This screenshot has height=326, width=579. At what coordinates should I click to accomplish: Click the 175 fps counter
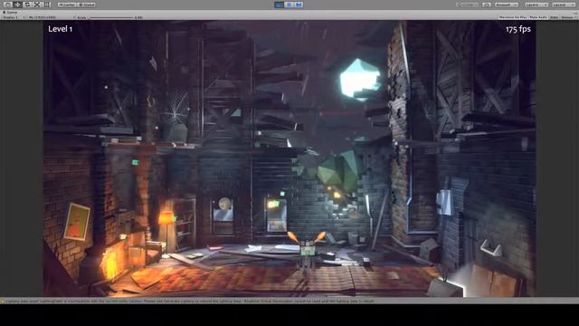(518, 29)
